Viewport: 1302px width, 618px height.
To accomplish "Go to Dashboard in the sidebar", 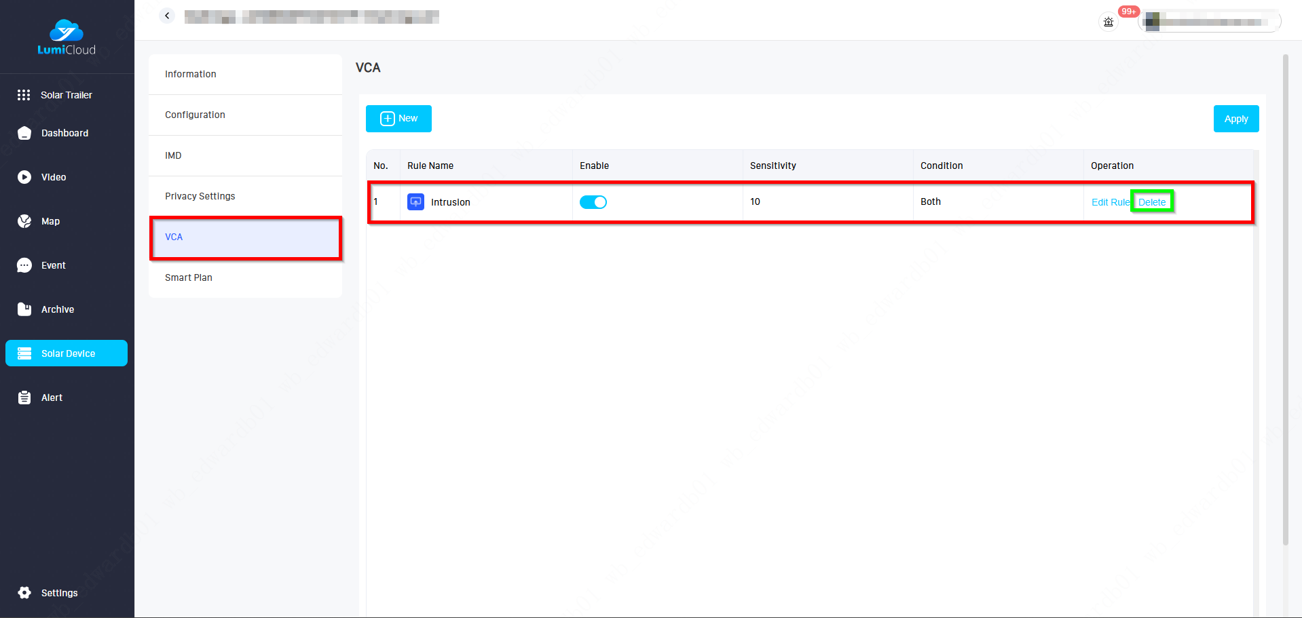I will (64, 133).
